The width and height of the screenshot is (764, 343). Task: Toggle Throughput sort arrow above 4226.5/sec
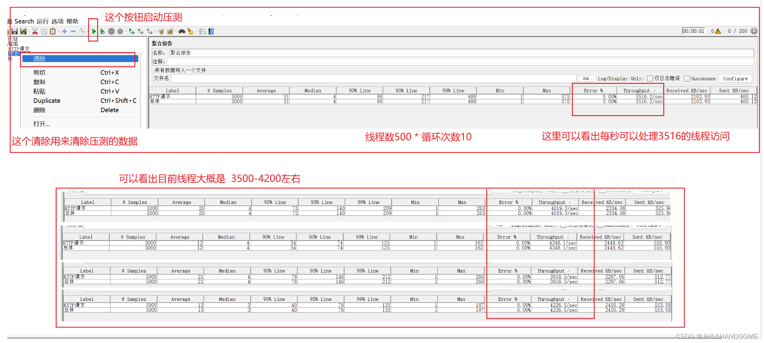tap(569, 299)
